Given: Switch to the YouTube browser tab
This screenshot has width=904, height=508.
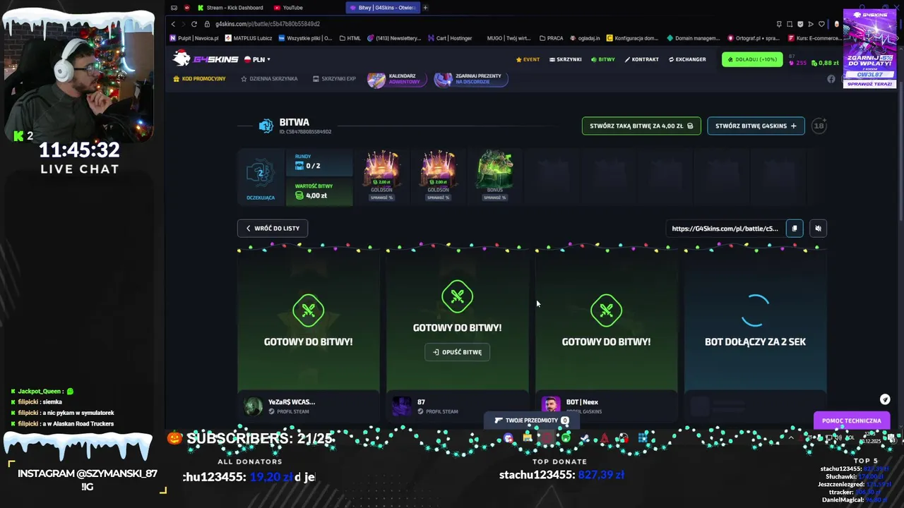Looking at the screenshot, I should (287, 8).
